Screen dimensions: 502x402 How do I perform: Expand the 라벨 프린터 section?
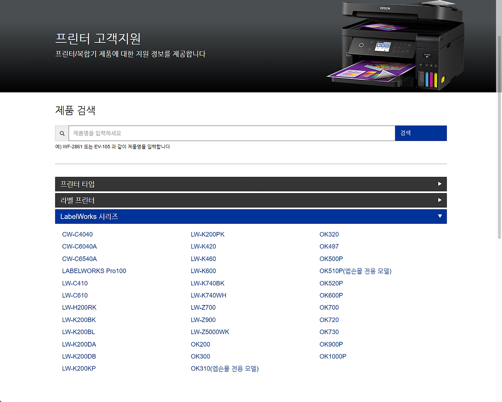(251, 200)
